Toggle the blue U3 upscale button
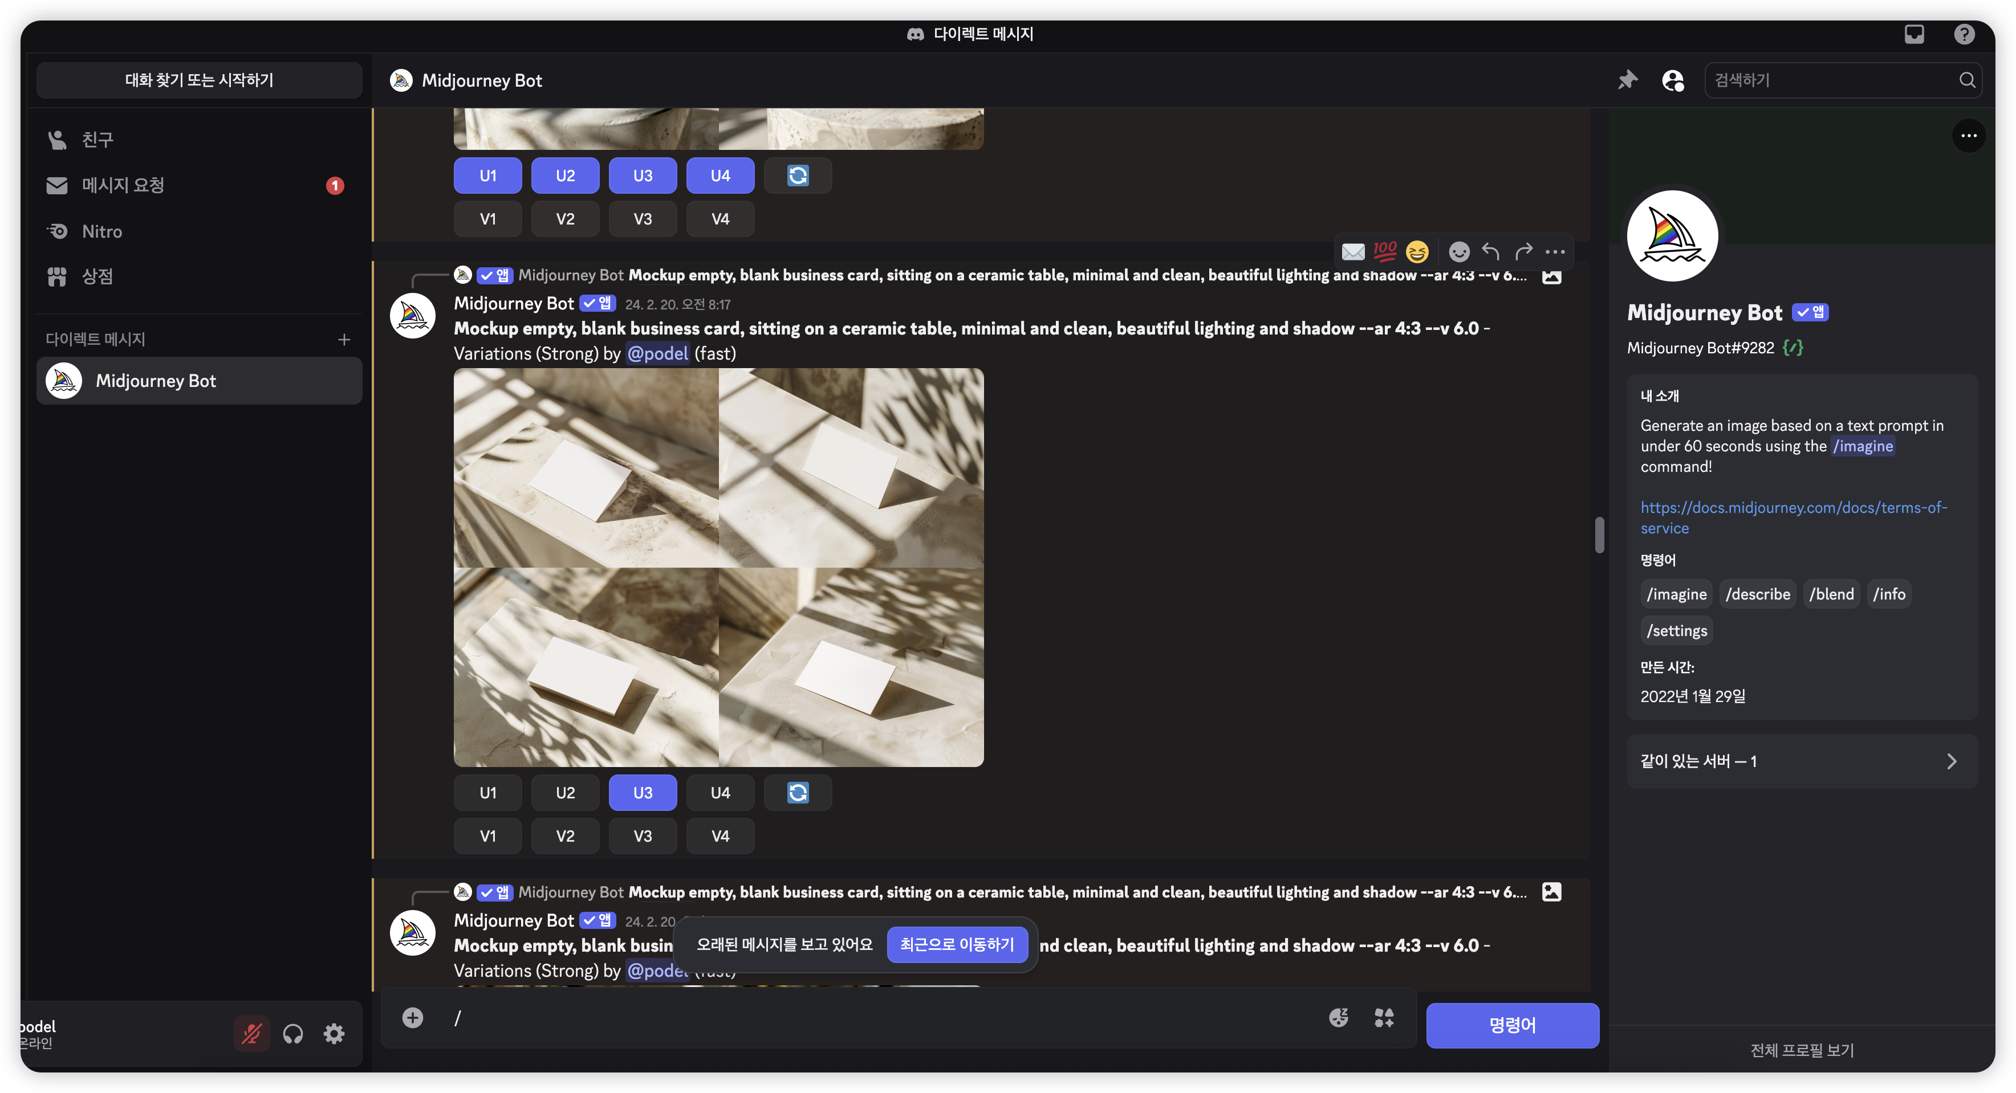Viewport: 2016px width, 1093px height. (643, 793)
